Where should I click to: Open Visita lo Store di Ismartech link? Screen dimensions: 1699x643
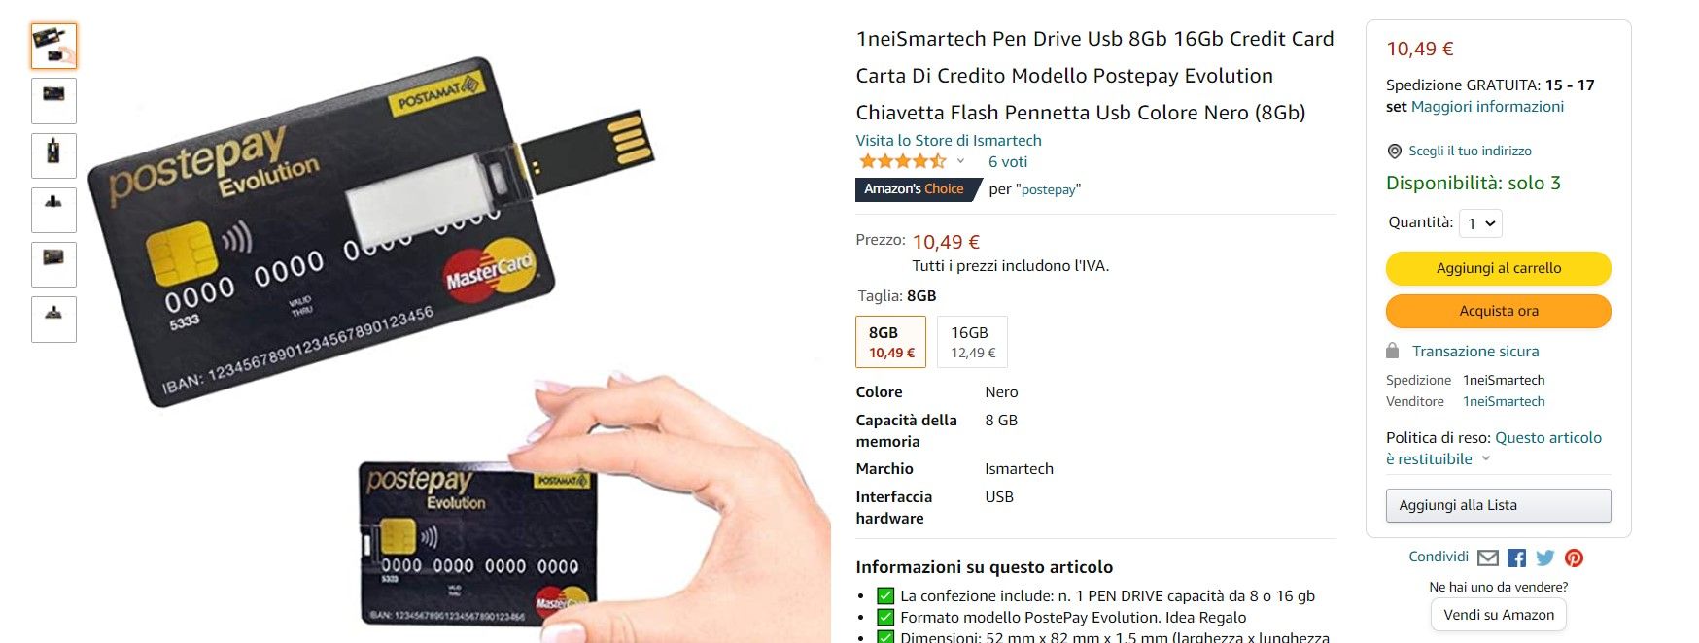948,141
